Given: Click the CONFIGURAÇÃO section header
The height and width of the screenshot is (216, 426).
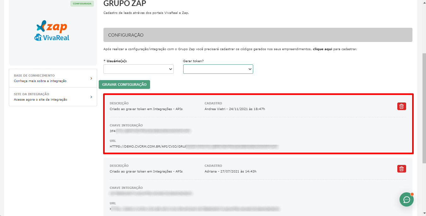Looking at the screenshot, I should (258, 35).
